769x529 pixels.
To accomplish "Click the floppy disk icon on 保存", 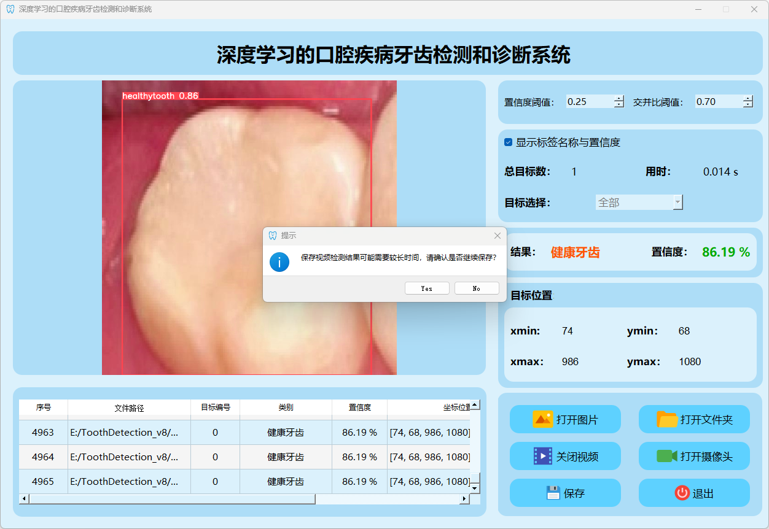I will point(553,493).
